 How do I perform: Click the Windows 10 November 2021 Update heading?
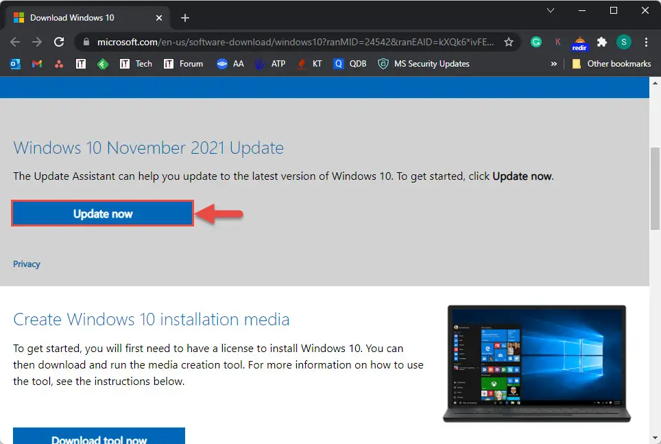(148, 148)
